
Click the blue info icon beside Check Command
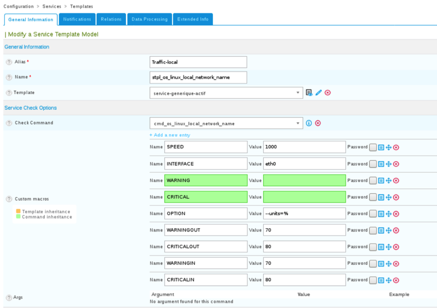pyautogui.click(x=309, y=123)
